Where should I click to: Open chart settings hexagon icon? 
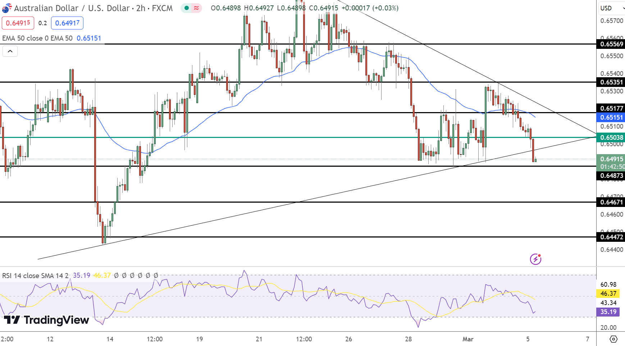coord(613,339)
